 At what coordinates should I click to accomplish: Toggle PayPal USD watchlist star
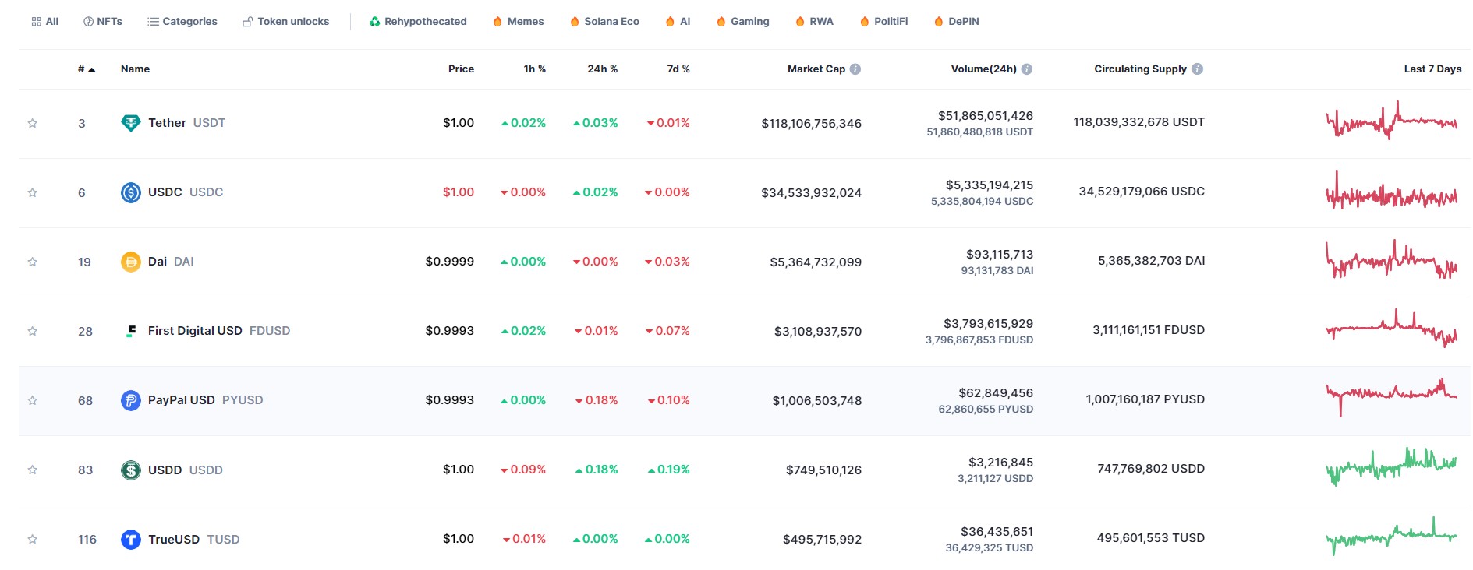pos(33,400)
